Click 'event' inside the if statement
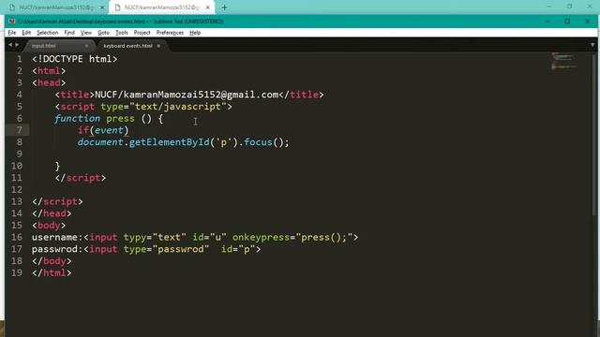Image resolution: width=600 pixels, height=337 pixels. click(109, 130)
